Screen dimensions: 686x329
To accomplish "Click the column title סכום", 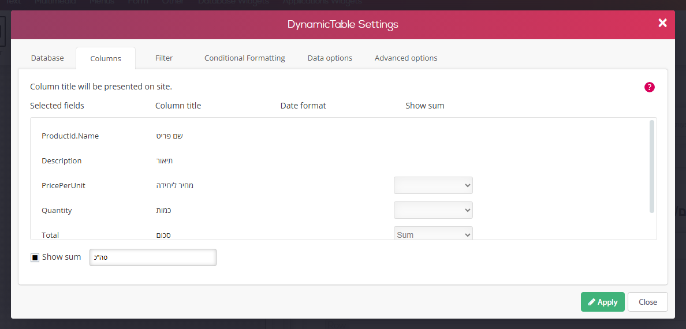I will click(x=163, y=235).
